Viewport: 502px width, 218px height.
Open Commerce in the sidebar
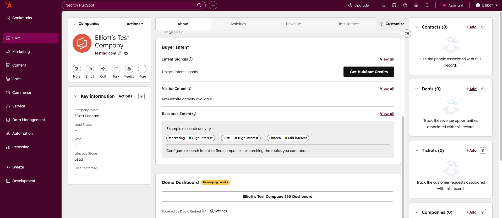click(x=31, y=92)
